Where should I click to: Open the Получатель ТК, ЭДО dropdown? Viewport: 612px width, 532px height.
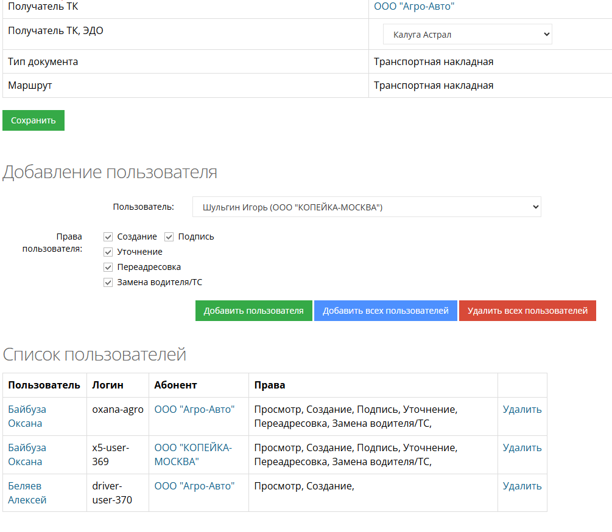pyautogui.click(x=467, y=35)
